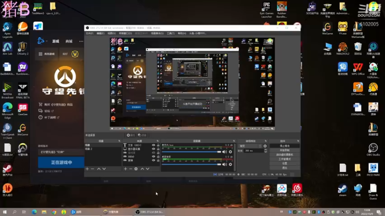Open the Overwatch game version dropdown in Battle.net
Screen dimensions: 385x216
[x=61, y=152]
